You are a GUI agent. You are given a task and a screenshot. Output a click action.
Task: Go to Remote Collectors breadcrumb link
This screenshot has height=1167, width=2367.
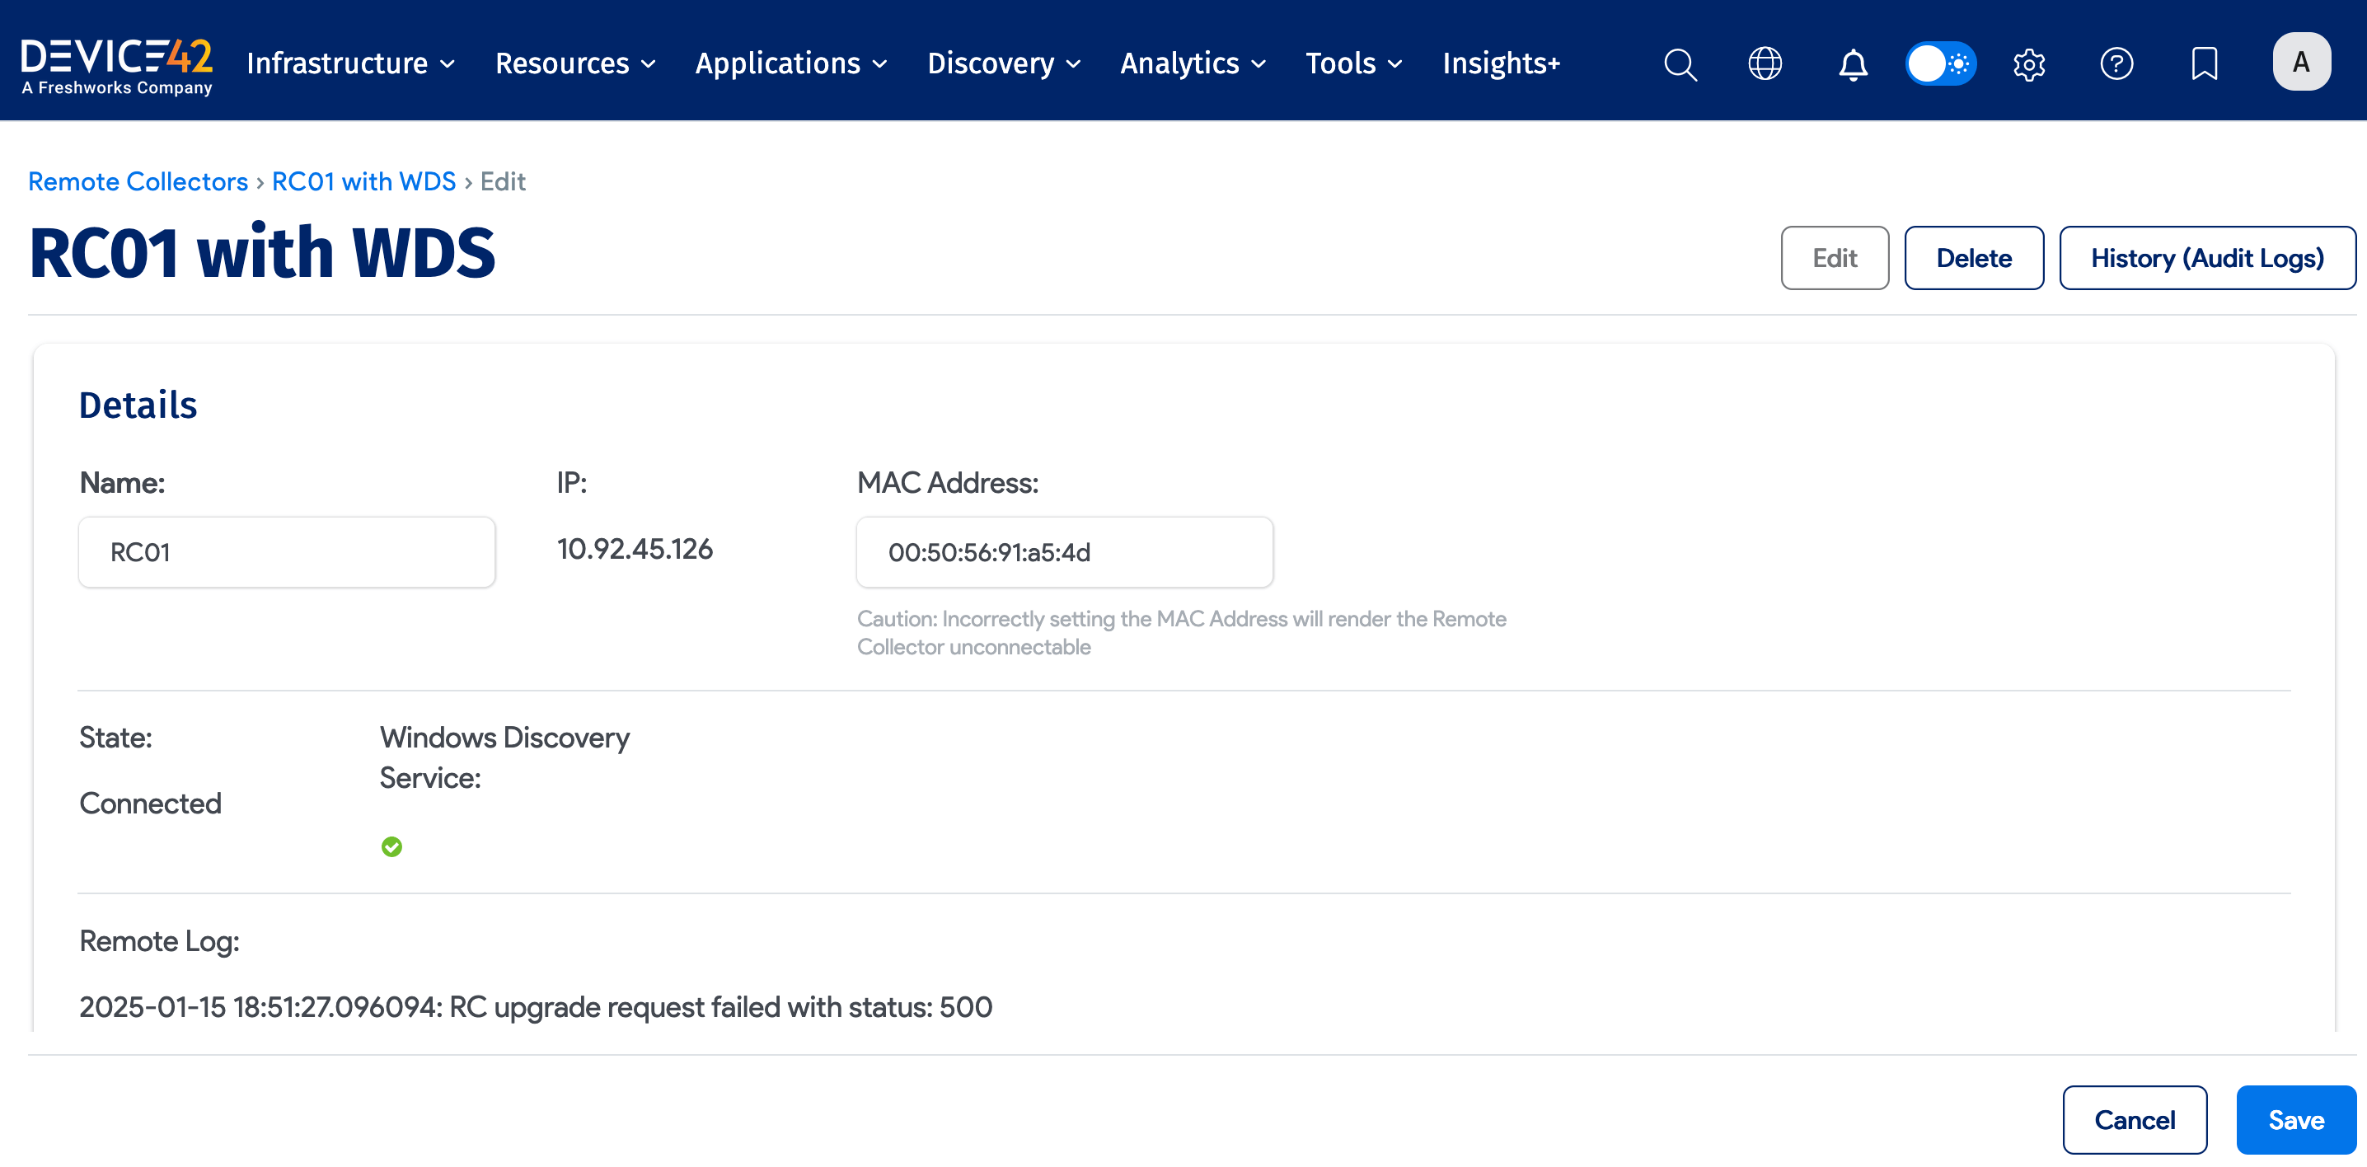pos(138,181)
